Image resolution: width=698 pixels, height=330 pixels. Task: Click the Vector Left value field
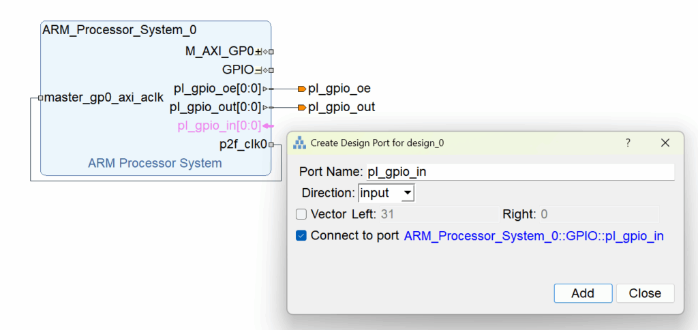tap(438, 215)
